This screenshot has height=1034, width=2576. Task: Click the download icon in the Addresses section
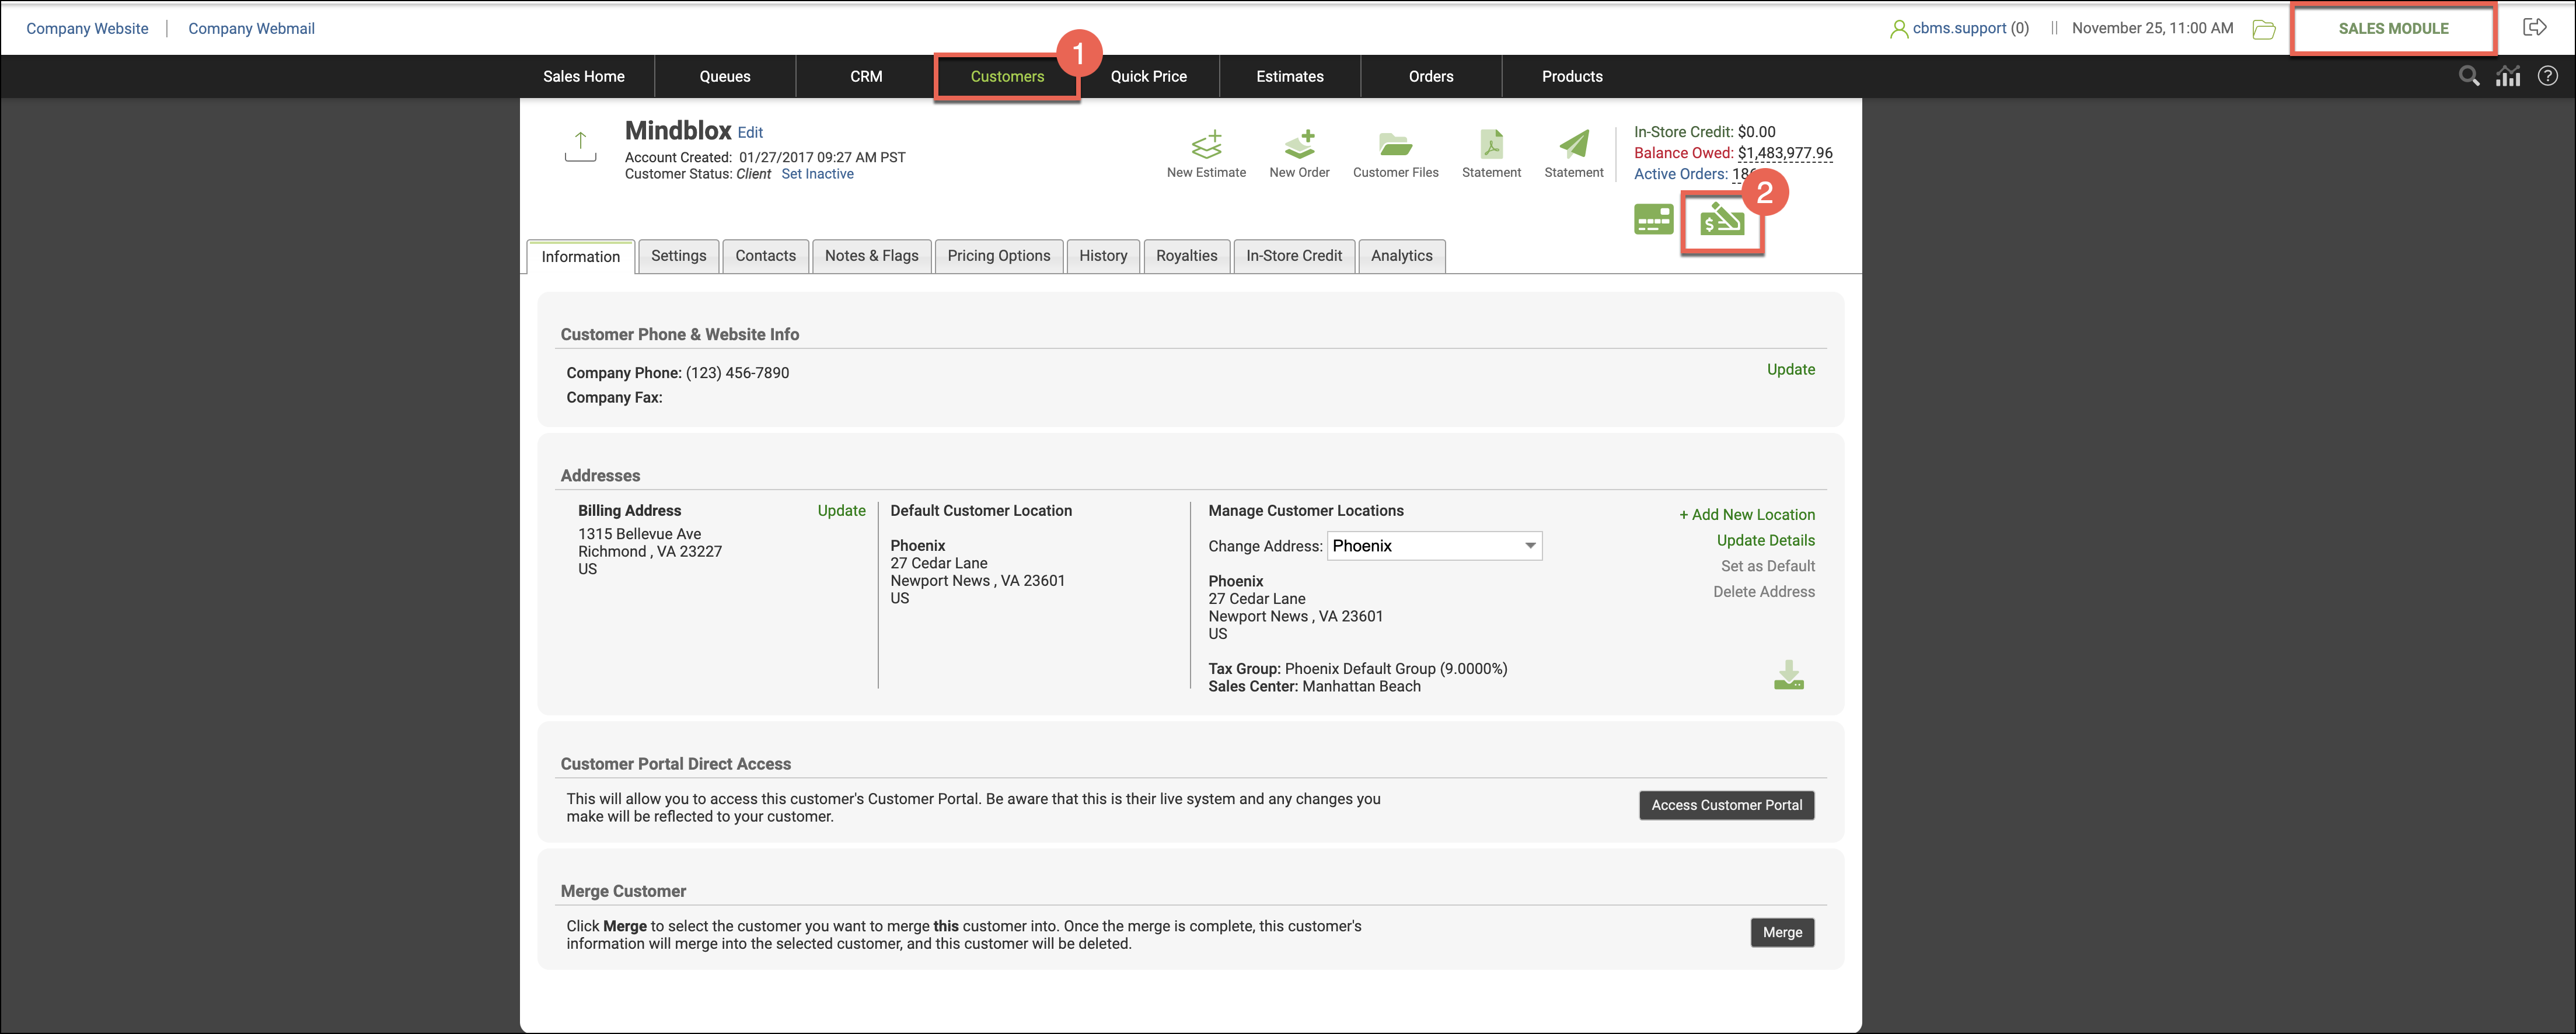point(1788,675)
